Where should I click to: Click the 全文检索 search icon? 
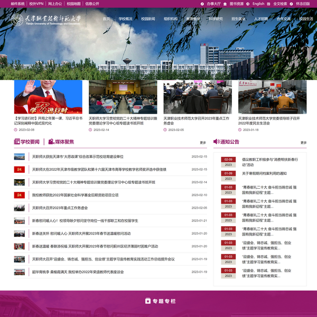tap(268, 4)
